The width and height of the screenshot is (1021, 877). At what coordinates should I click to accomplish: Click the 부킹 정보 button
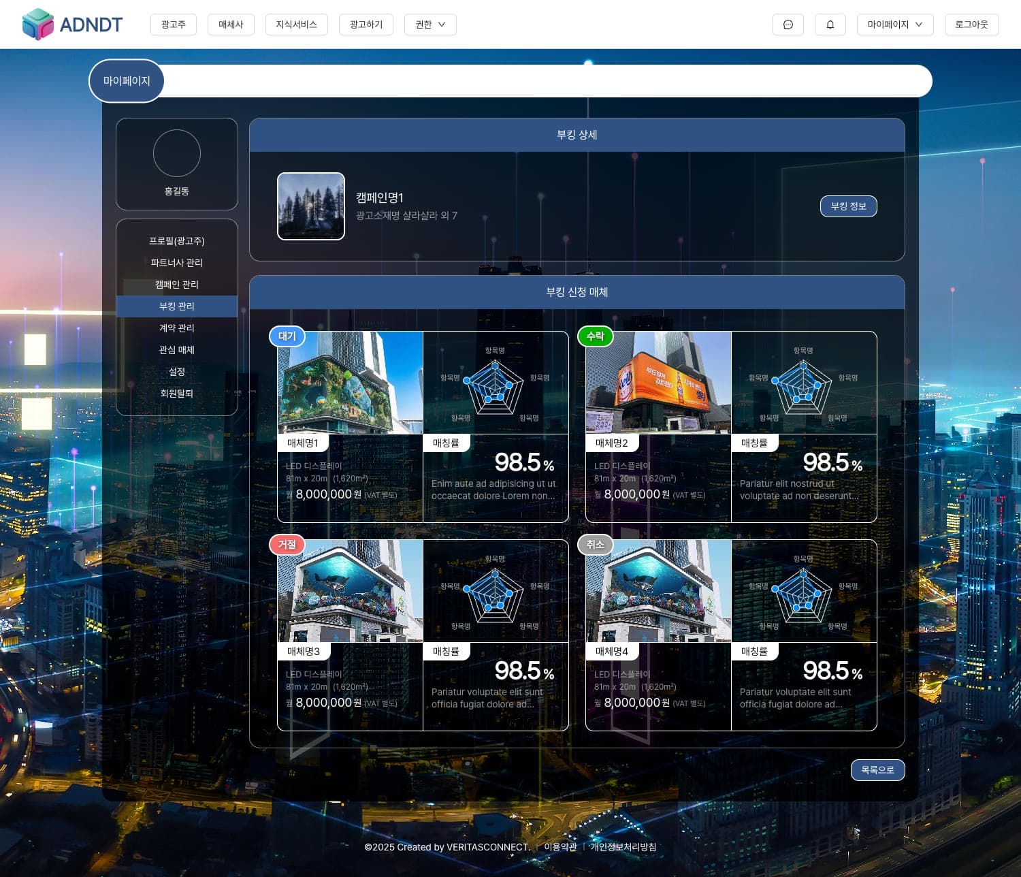pos(848,206)
